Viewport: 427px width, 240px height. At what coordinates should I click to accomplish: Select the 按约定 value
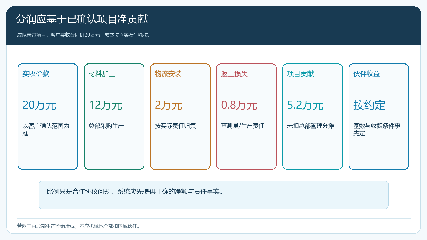369,105
